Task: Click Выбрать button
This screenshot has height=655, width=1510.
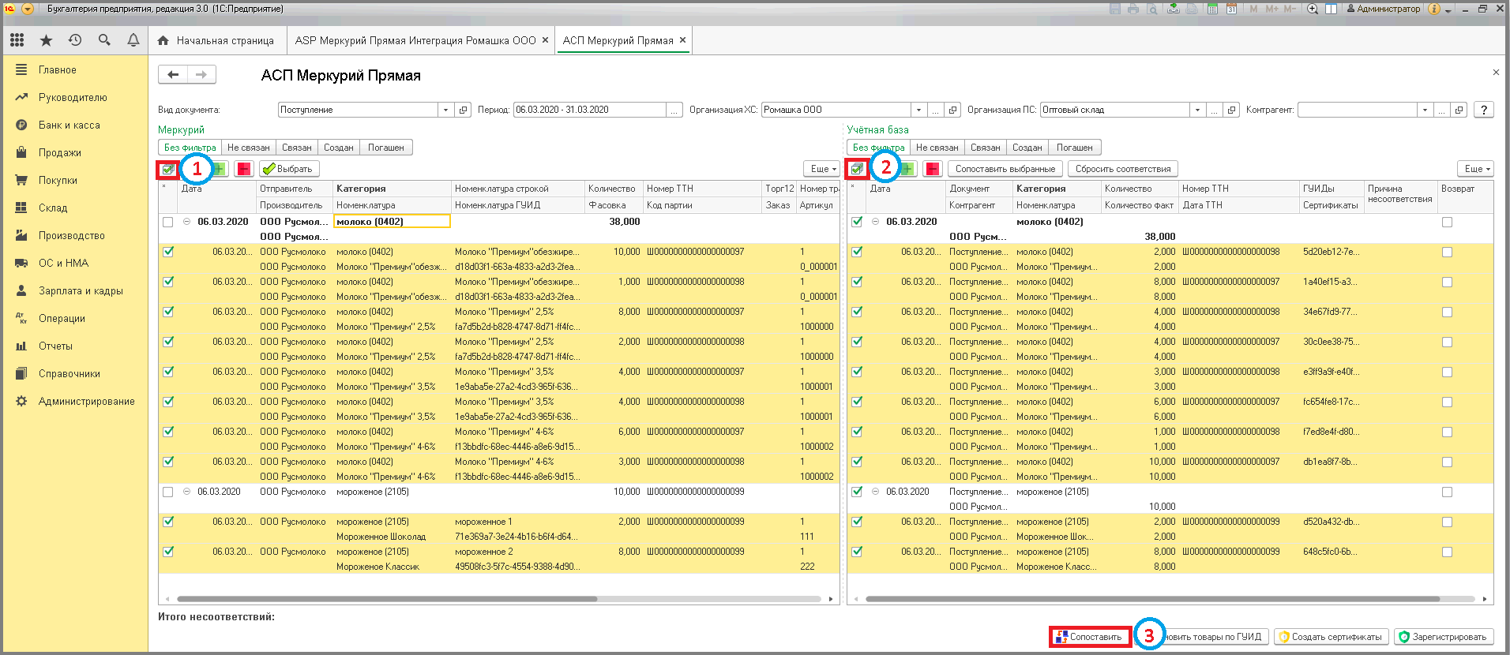Action: pos(289,169)
